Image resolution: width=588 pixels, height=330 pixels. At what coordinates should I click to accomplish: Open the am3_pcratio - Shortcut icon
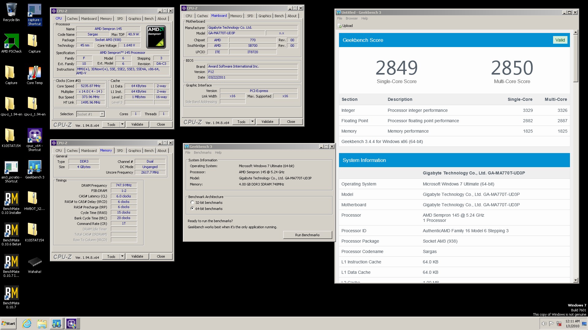11,172
